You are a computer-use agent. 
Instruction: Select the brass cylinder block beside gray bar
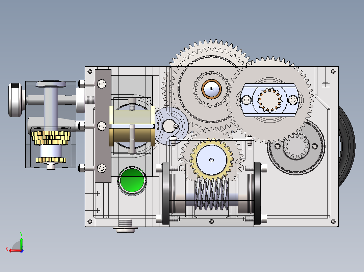[x=132, y=137]
